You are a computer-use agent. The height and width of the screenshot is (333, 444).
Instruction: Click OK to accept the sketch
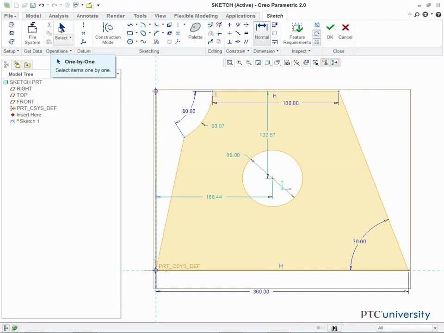(330, 31)
